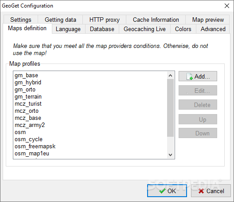Open the Map preview tab
The height and width of the screenshot is (202, 234).
coord(208,20)
